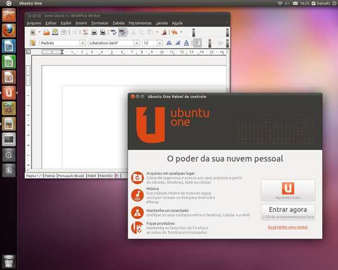Viewport: 338px width, 270px height.
Task: Toggle INSER insert mode in status bar
Action: (92, 175)
